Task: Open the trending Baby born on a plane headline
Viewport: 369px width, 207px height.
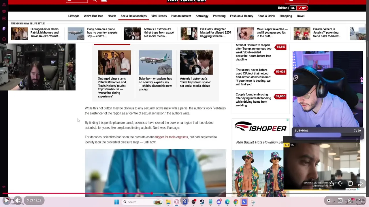Action: tap(102, 32)
